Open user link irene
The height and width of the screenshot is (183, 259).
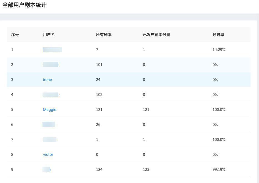pos(47,80)
